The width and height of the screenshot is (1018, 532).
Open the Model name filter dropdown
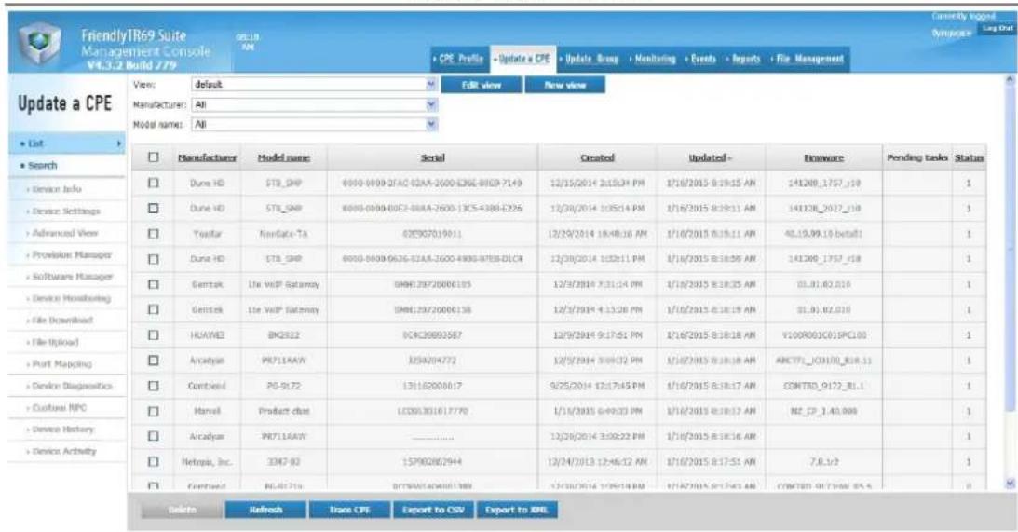tap(314, 124)
